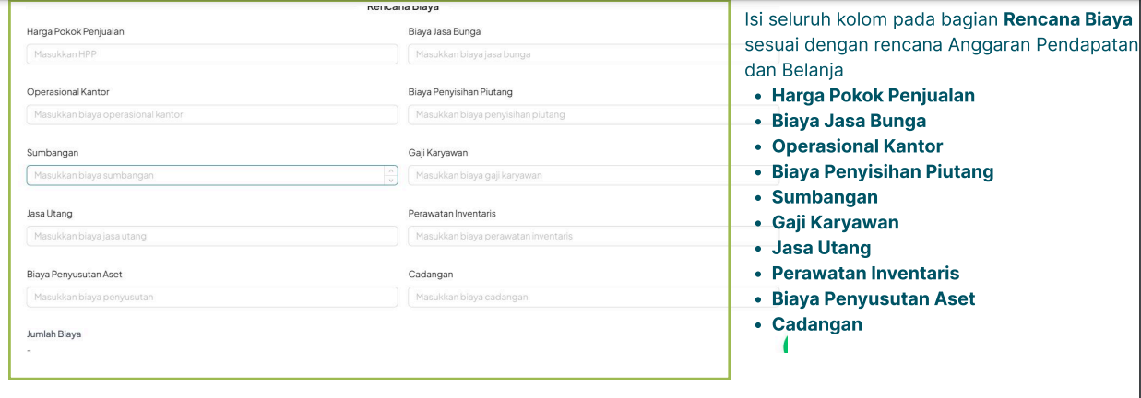The height and width of the screenshot is (398, 1141).
Task: Click the Cadangan bullet in instructions list
Action: [816, 324]
